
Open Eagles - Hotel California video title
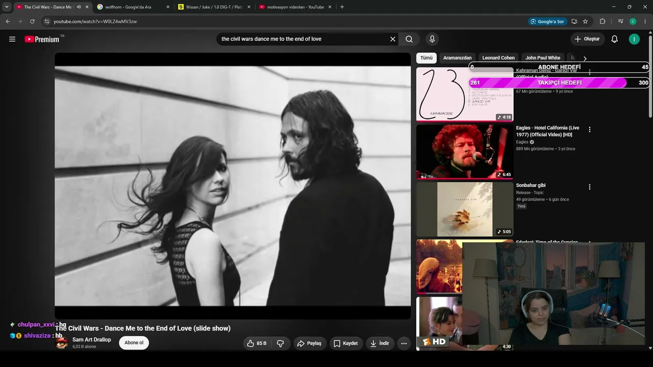click(547, 132)
